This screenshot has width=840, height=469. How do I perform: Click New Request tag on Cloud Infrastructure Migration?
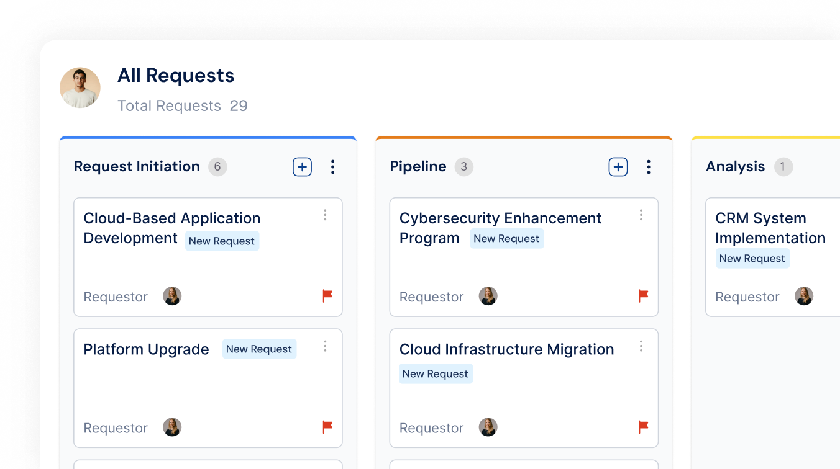point(436,374)
